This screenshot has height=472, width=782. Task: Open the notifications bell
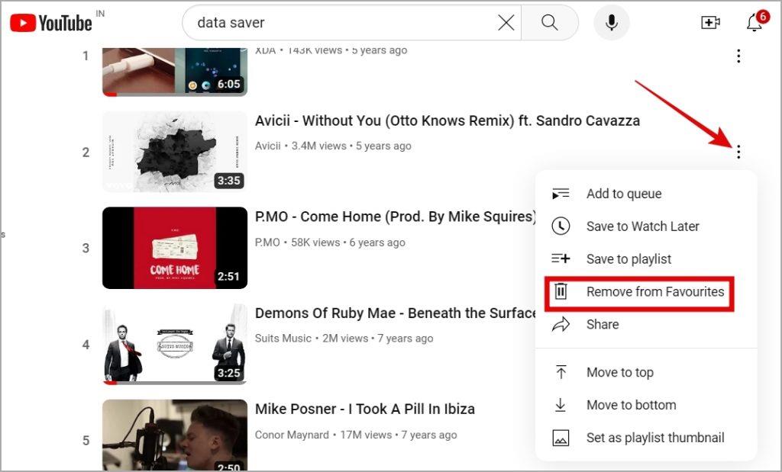pos(755,22)
